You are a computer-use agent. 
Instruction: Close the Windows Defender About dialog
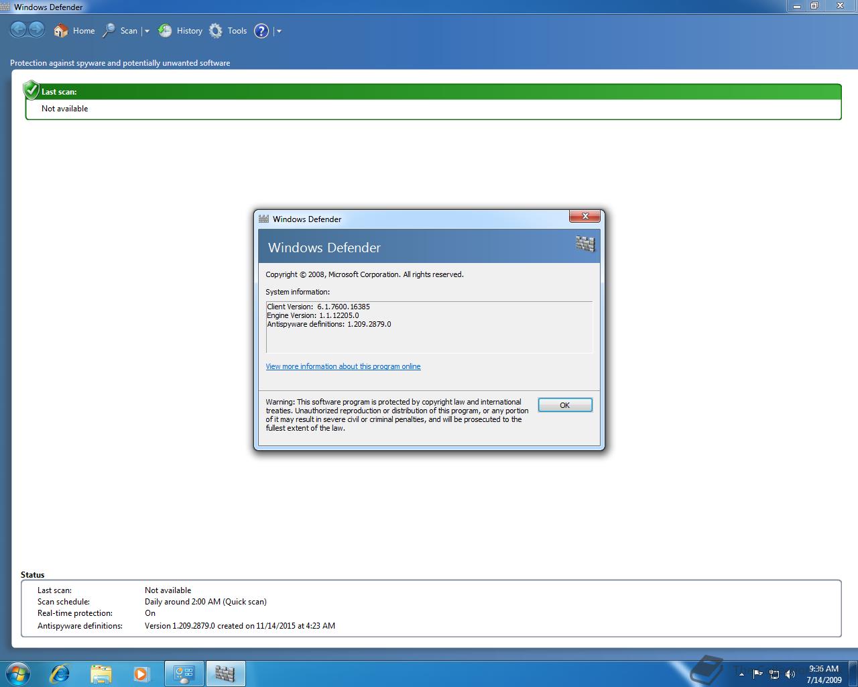pyautogui.click(x=585, y=216)
